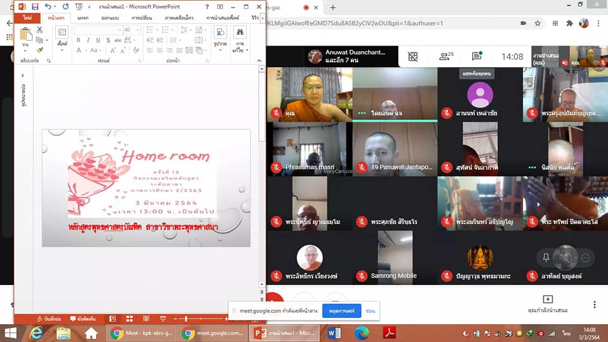The height and width of the screenshot is (342, 608).
Task: Hide the meet.google.com sharing notice
Action: [x=370, y=311]
